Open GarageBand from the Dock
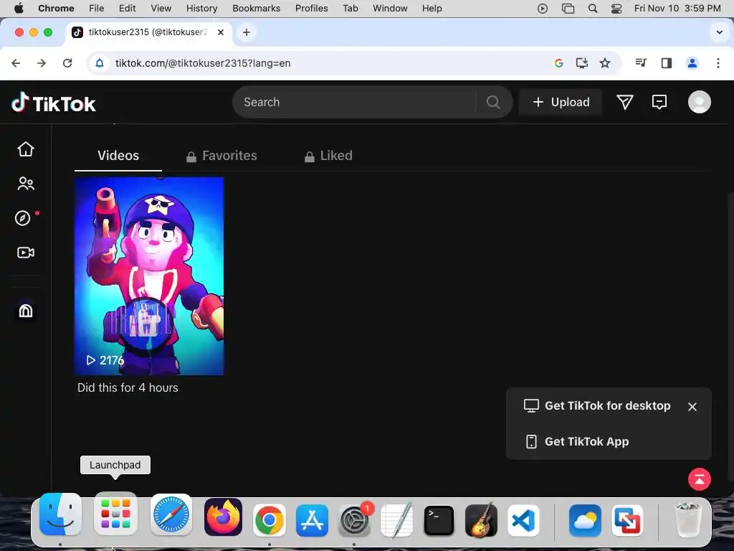 [481, 520]
